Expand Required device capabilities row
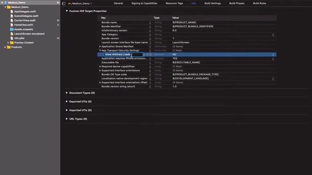Image resolution: width=312 pixels, height=175 pixels. tap(100, 67)
